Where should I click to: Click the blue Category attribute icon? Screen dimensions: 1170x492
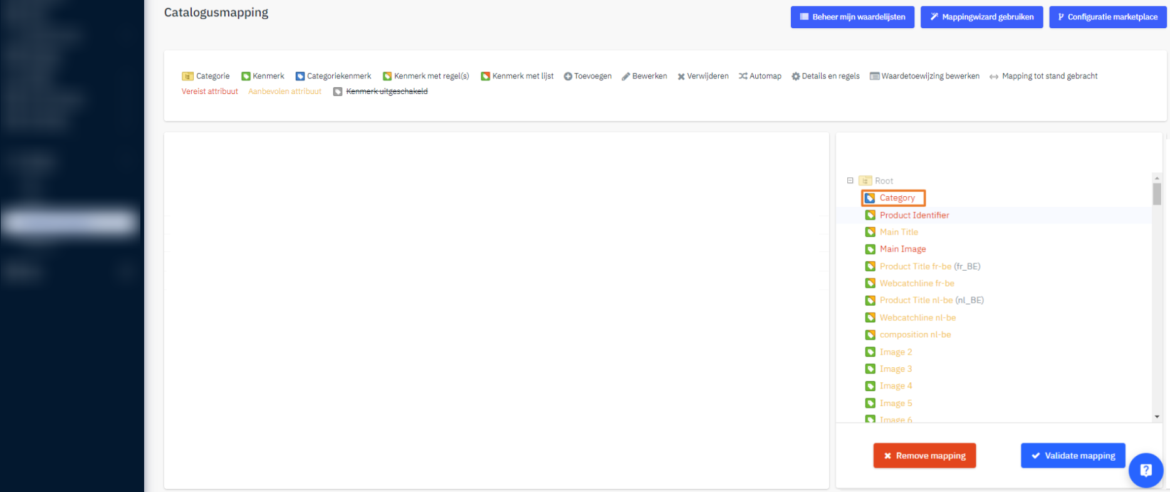click(x=870, y=198)
